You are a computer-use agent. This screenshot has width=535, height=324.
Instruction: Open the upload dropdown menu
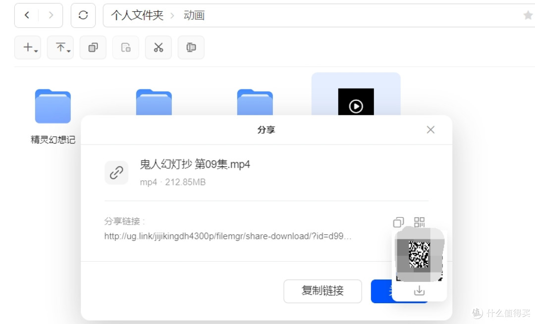tap(60, 47)
